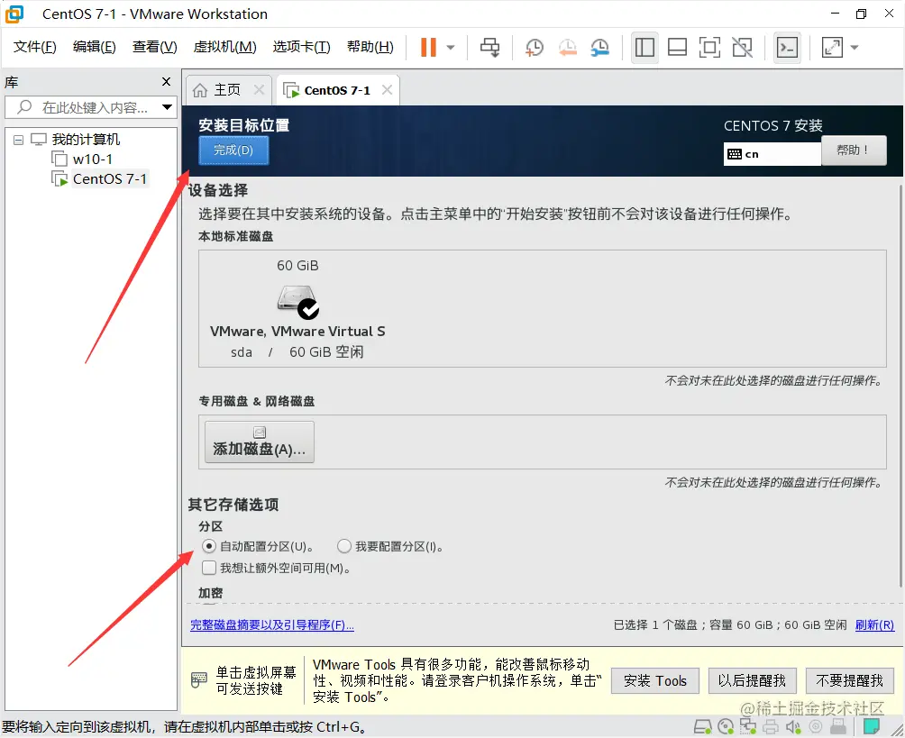Open the 虚拟机(M) menu
The width and height of the screenshot is (905, 738).
224,47
